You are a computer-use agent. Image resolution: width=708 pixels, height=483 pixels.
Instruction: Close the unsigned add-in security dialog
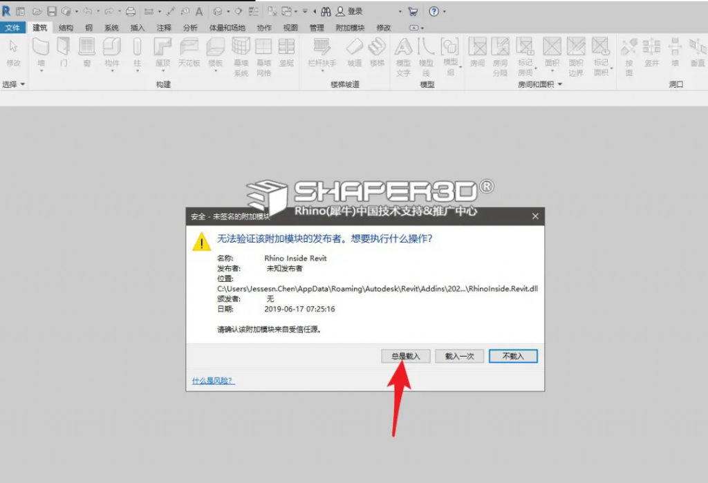tap(535, 216)
